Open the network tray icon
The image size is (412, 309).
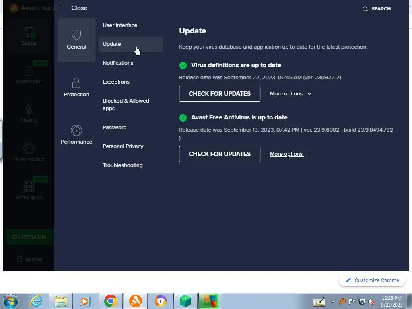362,301
